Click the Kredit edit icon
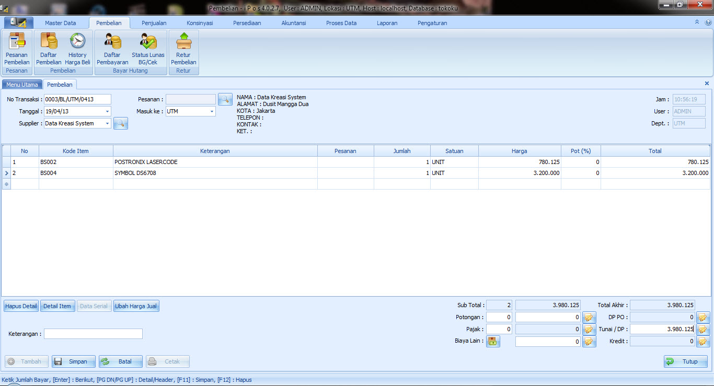The height and width of the screenshot is (386, 714). coord(704,341)
